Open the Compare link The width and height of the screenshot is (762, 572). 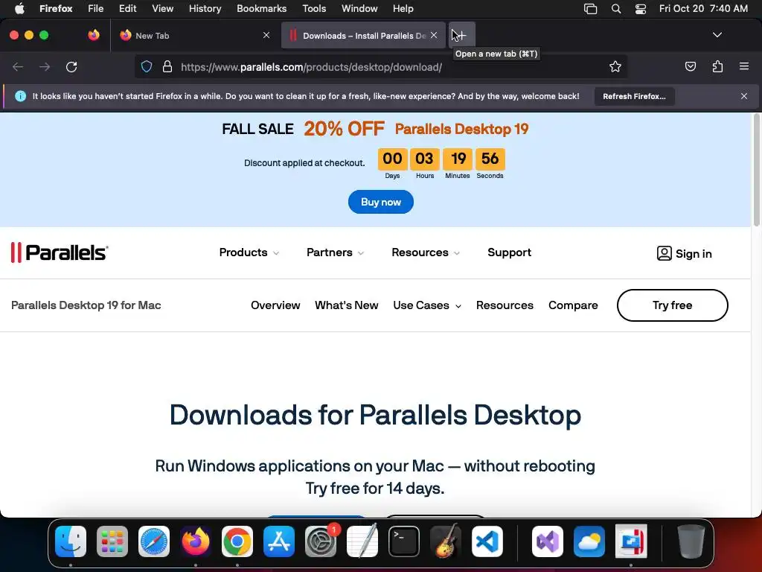point(573,305)
